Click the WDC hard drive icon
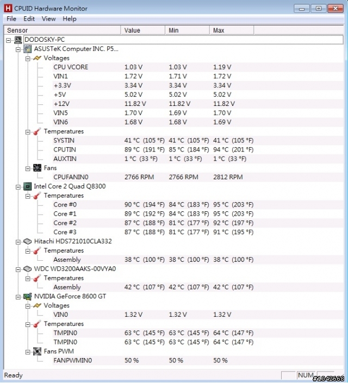 (x=27, y=269)
